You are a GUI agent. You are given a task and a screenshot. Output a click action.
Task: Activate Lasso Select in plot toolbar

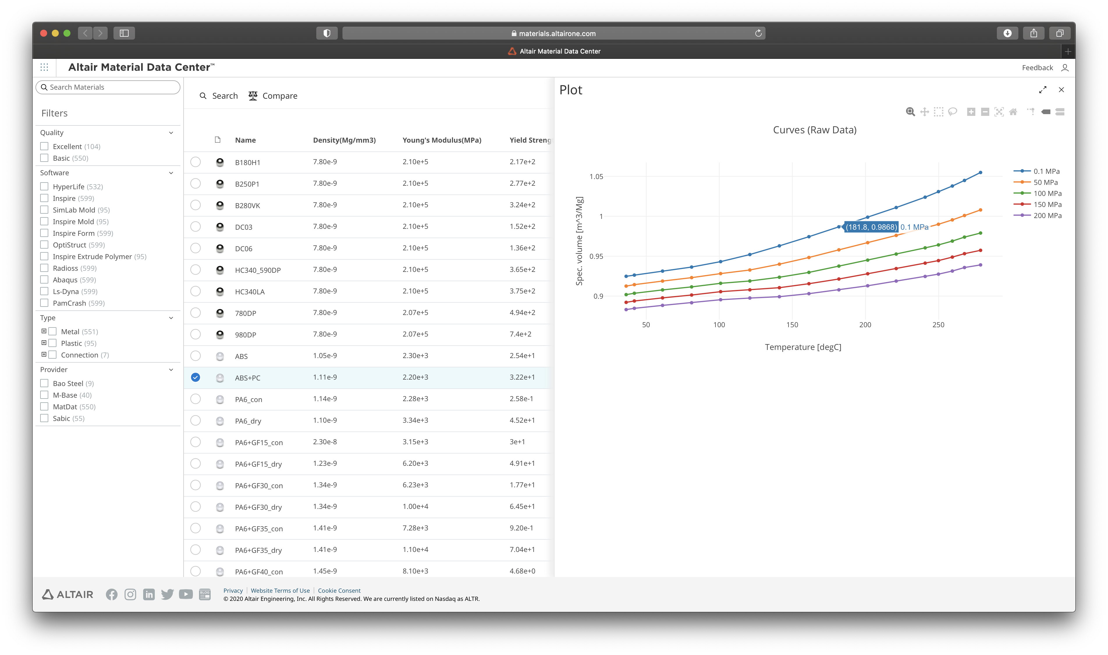pyautogui.click(x=952, y=112)
